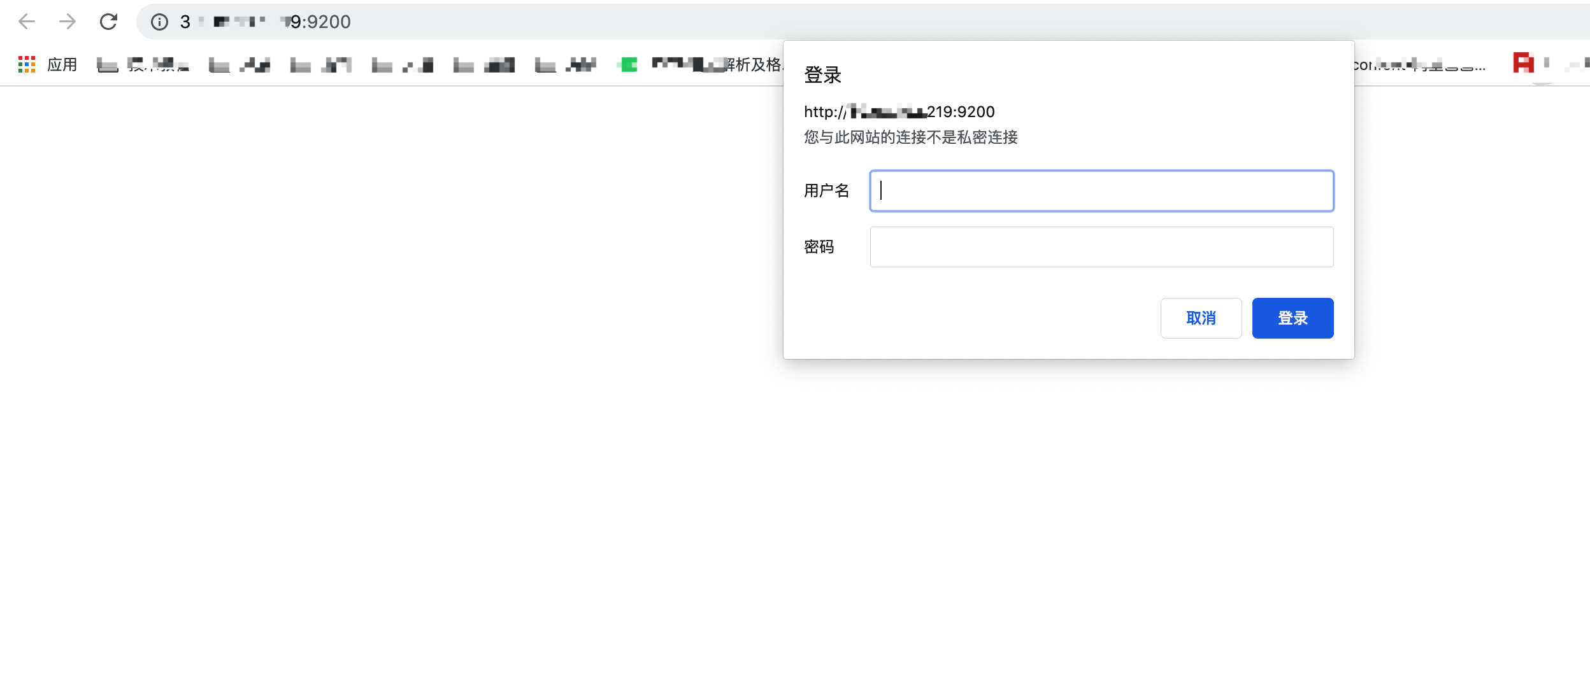Image resolution: width=1590 pixels, height=681 pixels.
Task: Expand the third folder on bookmarks bar
Action: [299, 64]
